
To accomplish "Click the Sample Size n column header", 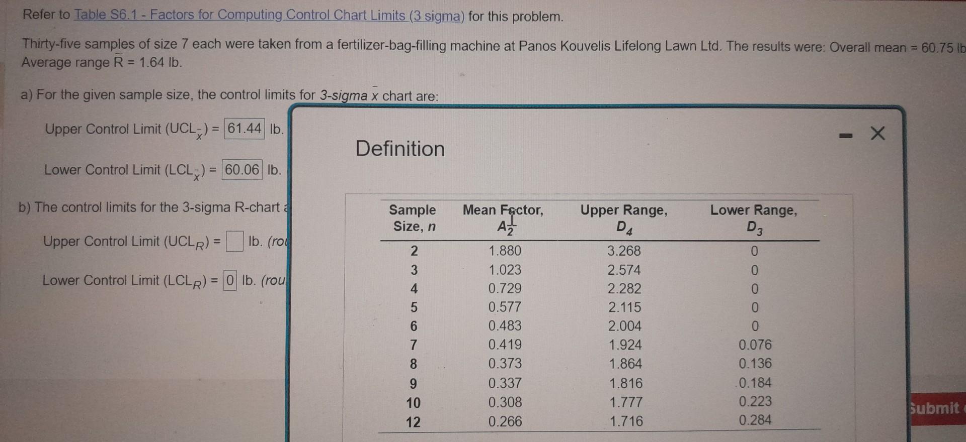I will tap(413, 218).
